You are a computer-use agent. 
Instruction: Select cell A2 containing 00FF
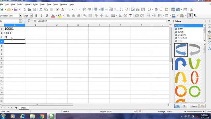coord(15,33)
